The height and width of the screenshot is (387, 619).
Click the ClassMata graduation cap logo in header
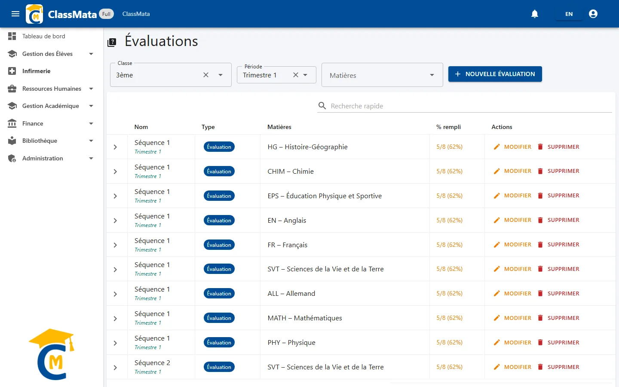[x=34, y=14]
